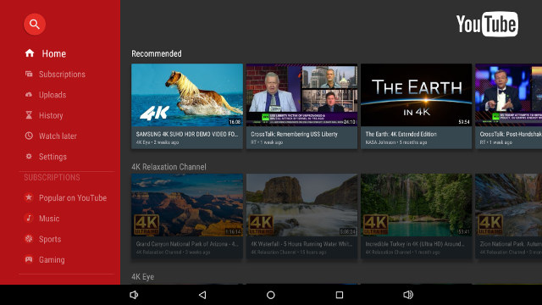The width and height of the screenshot is (542, 305).
Task: Click the Settings gear icon
Action: point(29,156)
